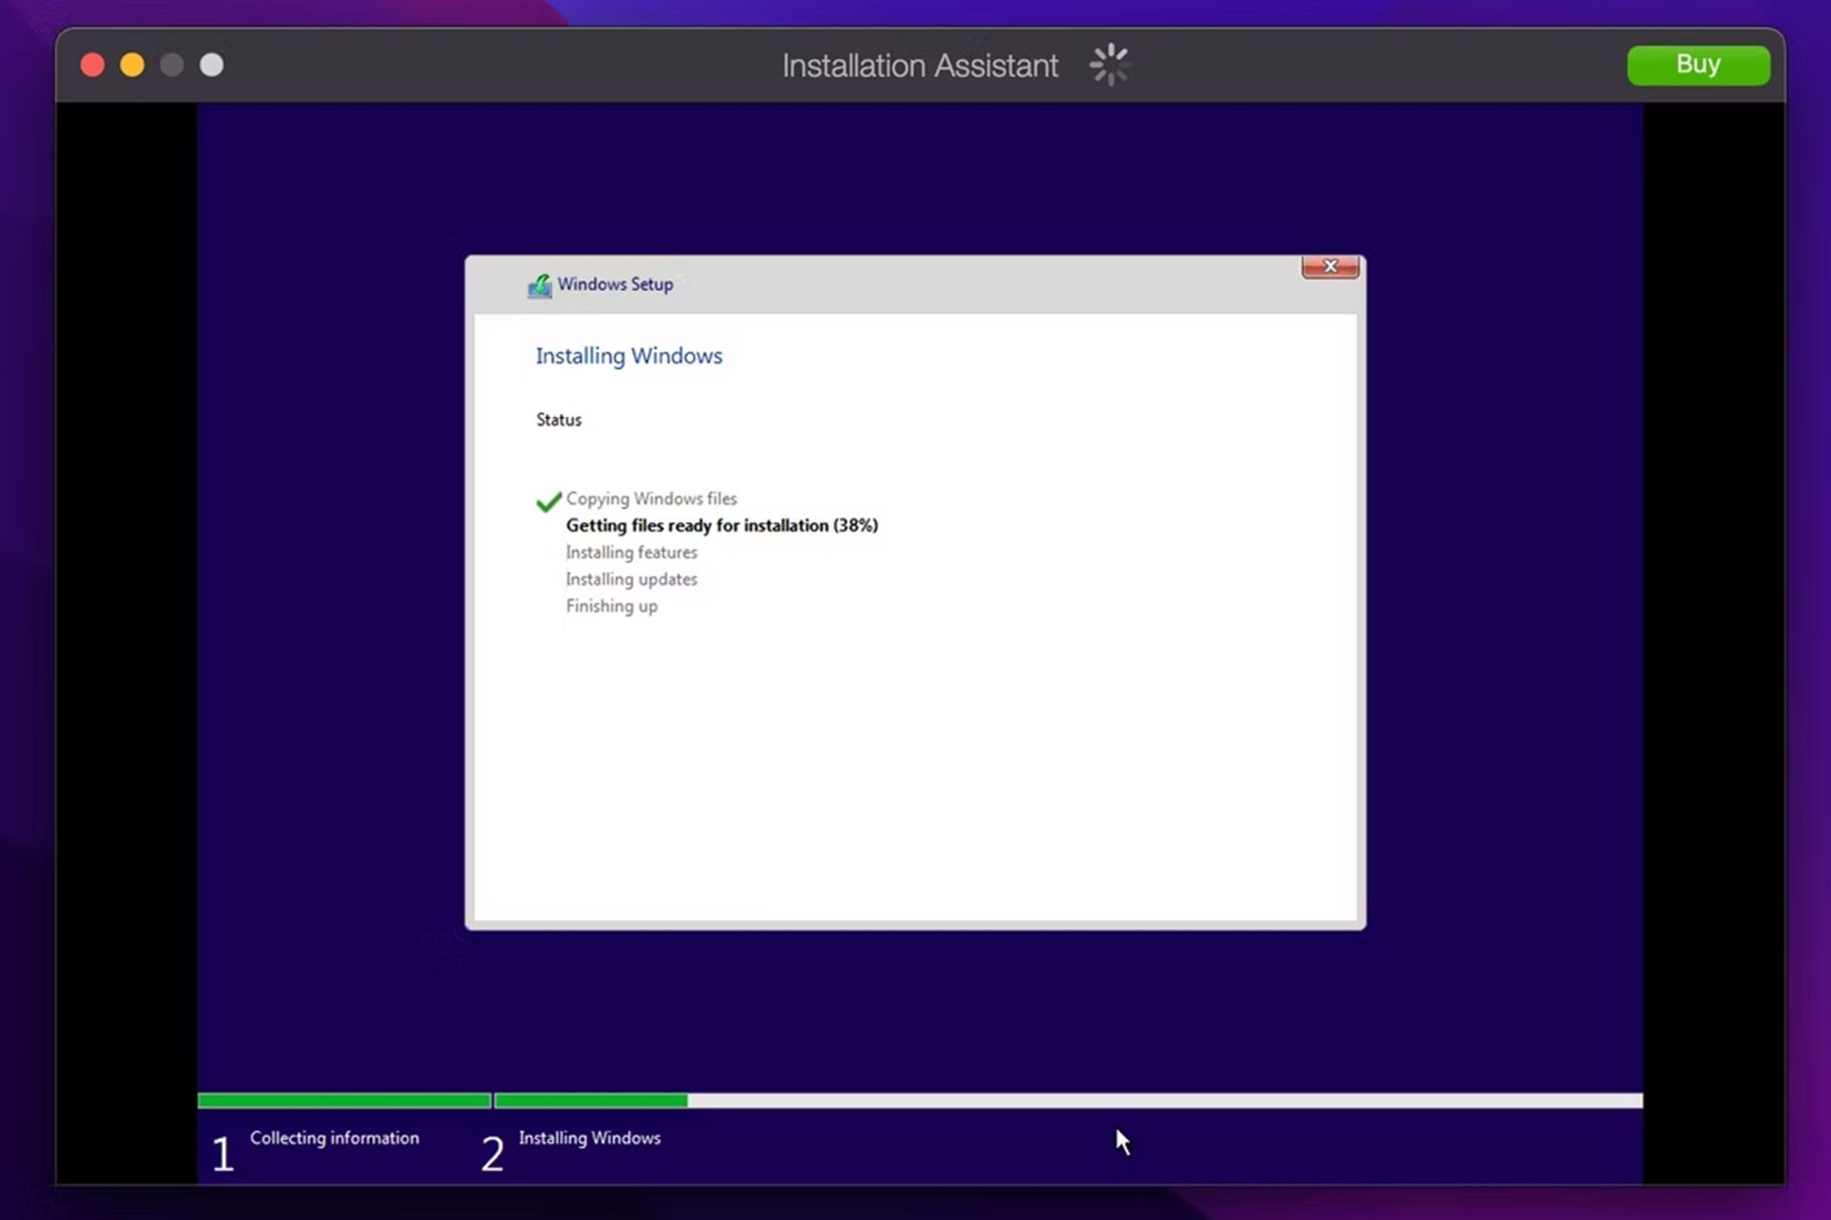Click the Finishing up status line
Viewport: 1831px width, 1220px height.
click(x=611, y=606)
